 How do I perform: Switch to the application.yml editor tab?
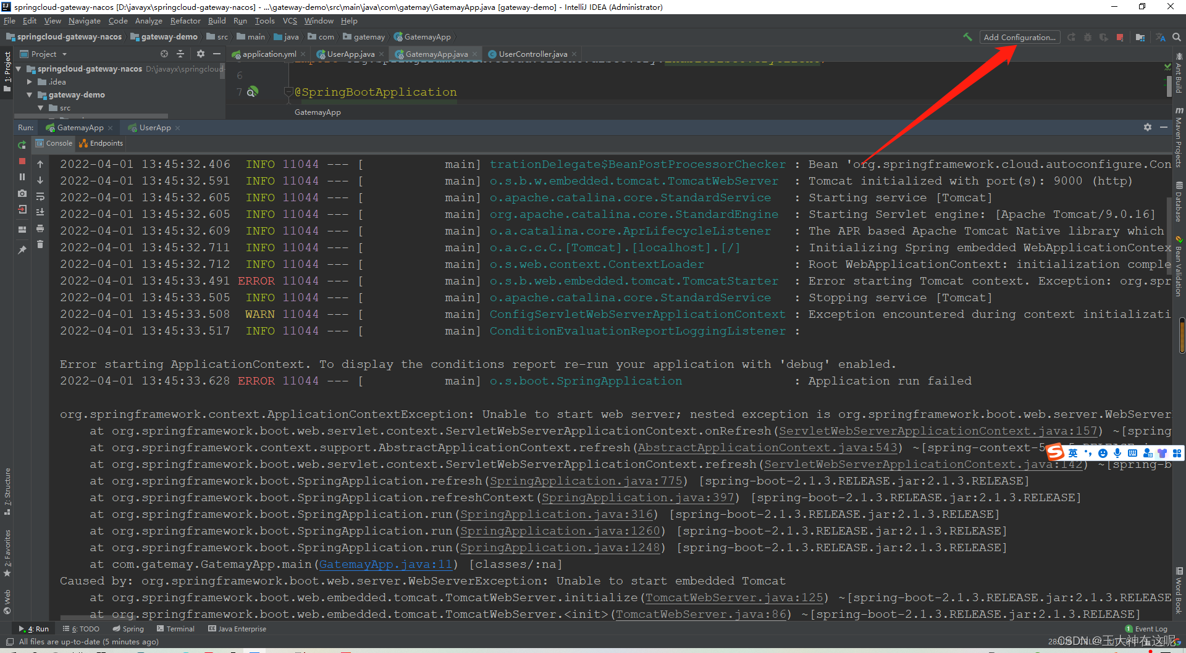click(x=269, y=54)
